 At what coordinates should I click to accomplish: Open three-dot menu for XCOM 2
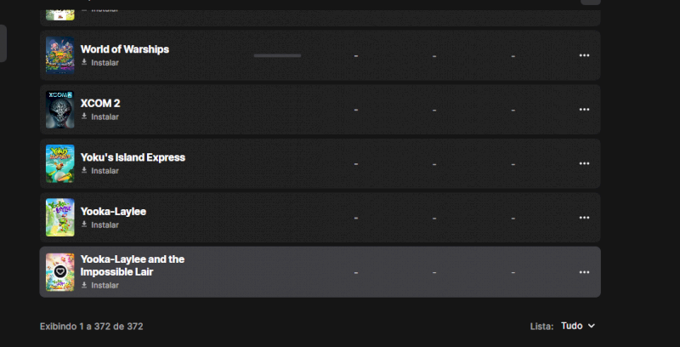point(584,110)
